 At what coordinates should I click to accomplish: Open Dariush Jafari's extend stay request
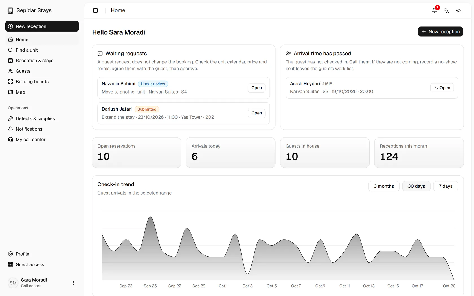[x=256, y=113]
